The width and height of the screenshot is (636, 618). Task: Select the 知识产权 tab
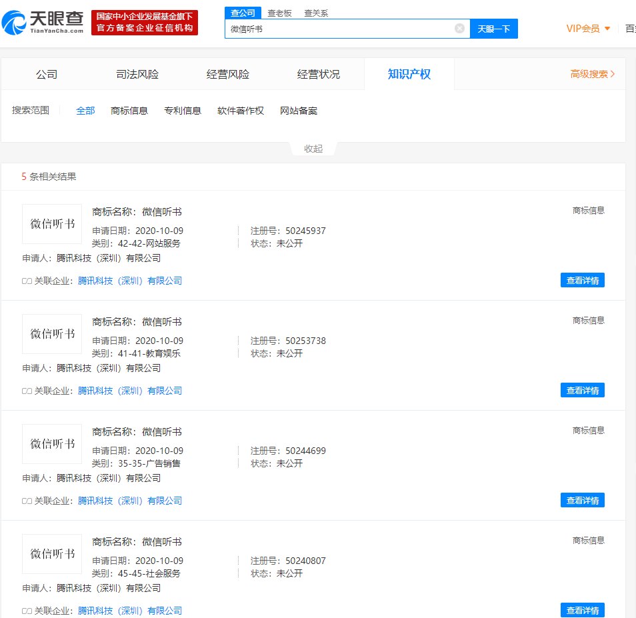pyautogui.click(x=409, y=74)
